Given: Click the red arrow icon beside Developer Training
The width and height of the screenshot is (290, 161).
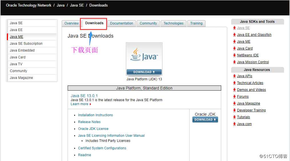Looking at the screenshot, I should [234, 110].
